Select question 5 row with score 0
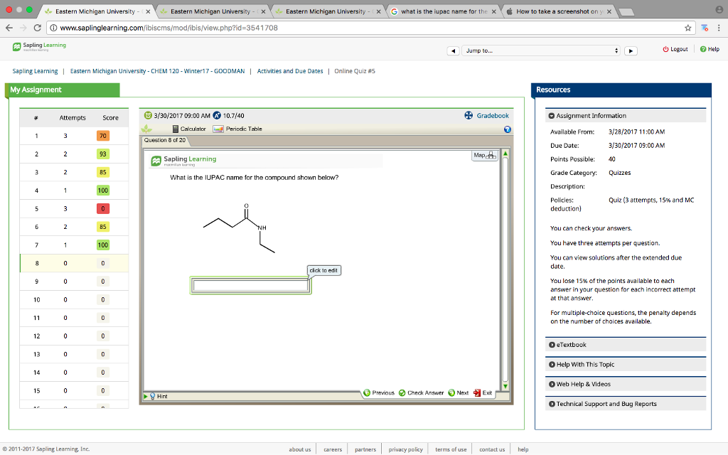The width and height of the screenshot is (728, 455). [x=74, y=208]
